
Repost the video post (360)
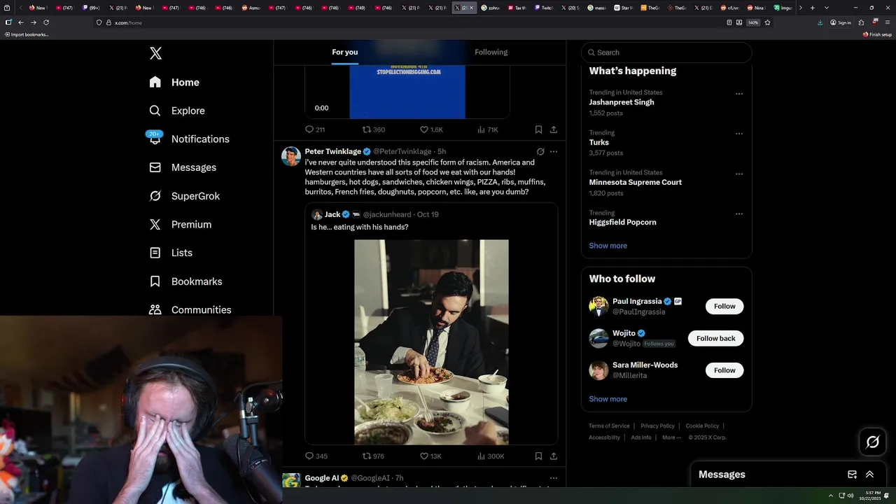coord(373,129)
